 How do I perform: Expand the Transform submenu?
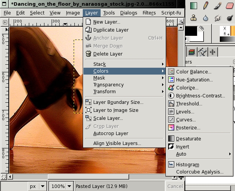125,91
